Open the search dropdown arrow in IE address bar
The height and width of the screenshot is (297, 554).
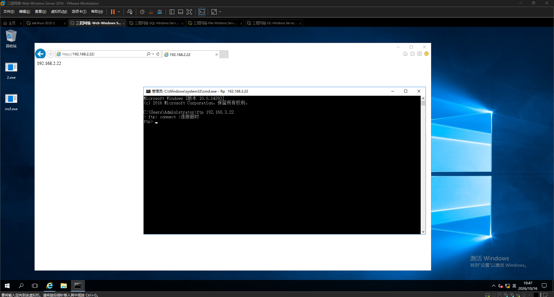pos(153,54)
